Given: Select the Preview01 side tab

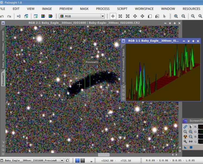Looking at the screenshot, I should tap(3, 79).
